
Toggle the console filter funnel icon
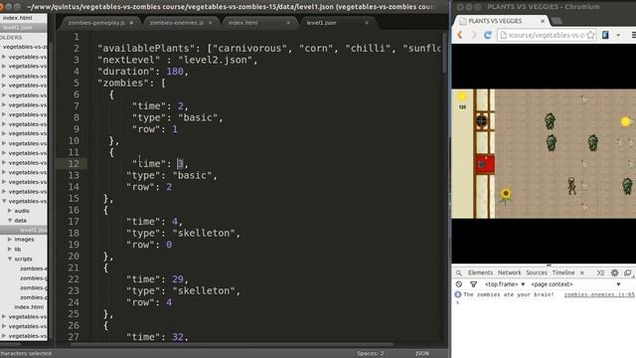coord(473,284)
